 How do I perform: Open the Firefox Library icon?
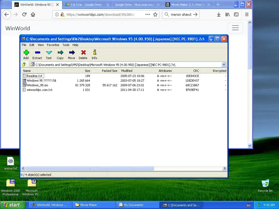[x=228, y=14]
